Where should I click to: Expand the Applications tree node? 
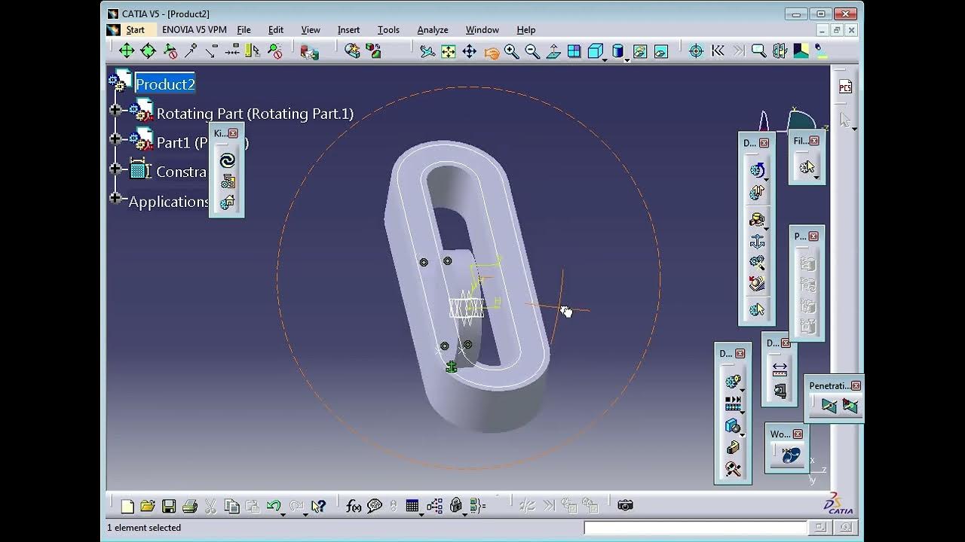[115, 198]
